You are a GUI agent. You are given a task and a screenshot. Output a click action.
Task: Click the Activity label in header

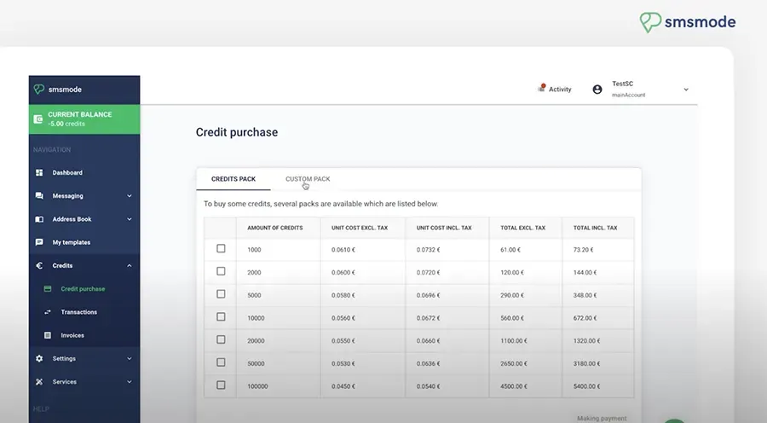(560, 89)
